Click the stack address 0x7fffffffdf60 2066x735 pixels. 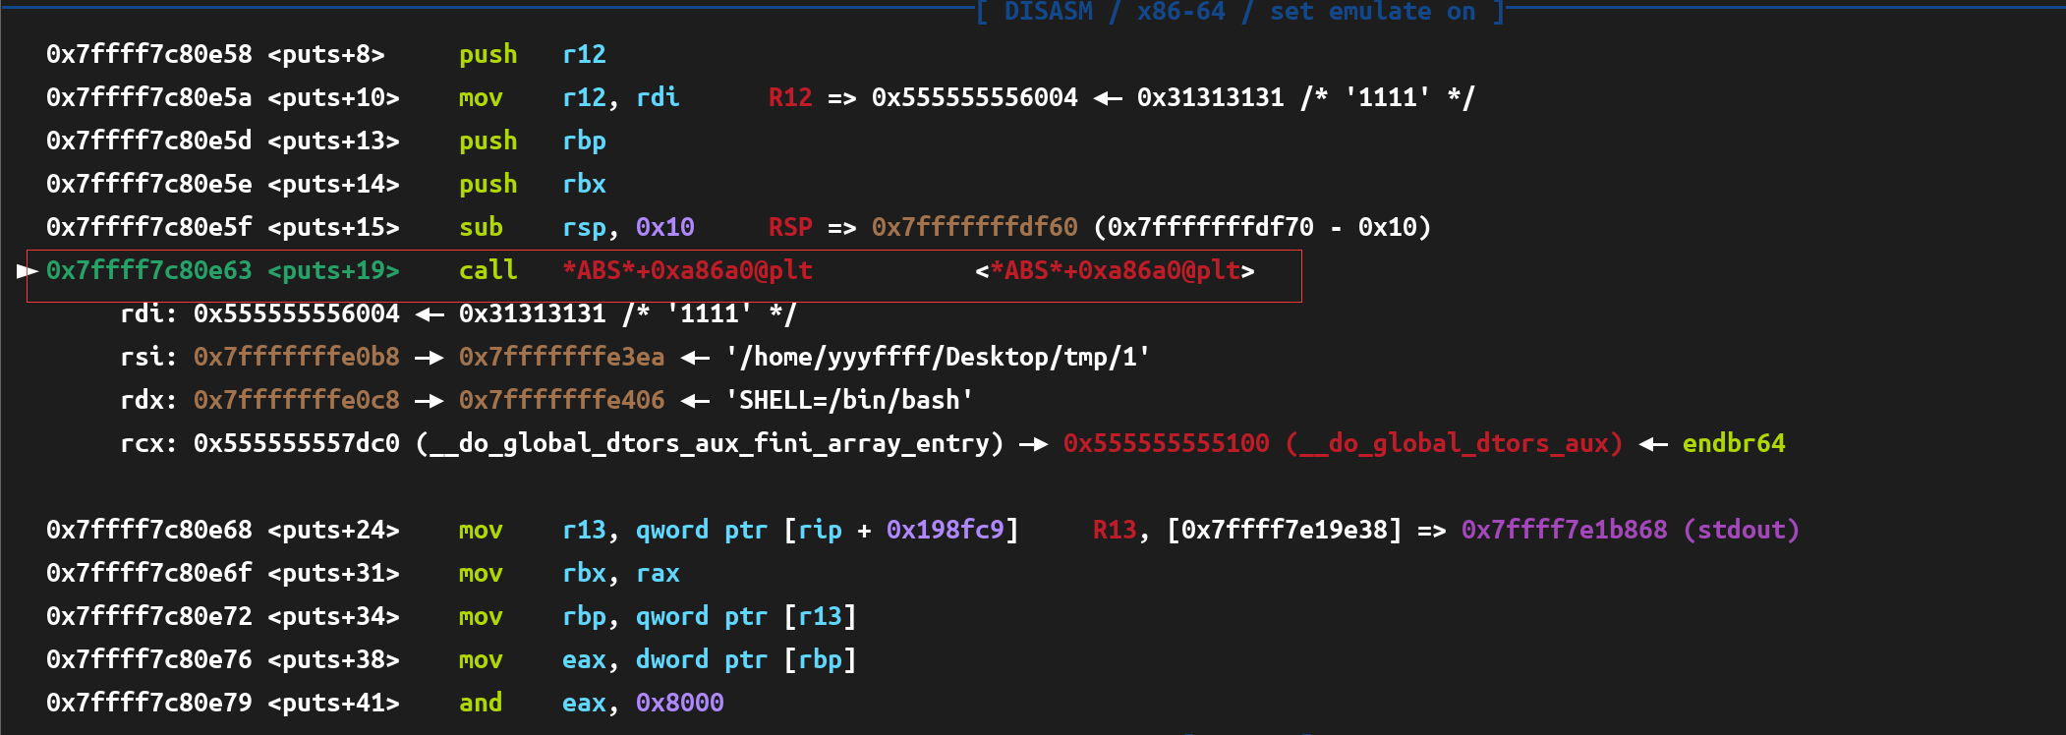coord(974,227)
